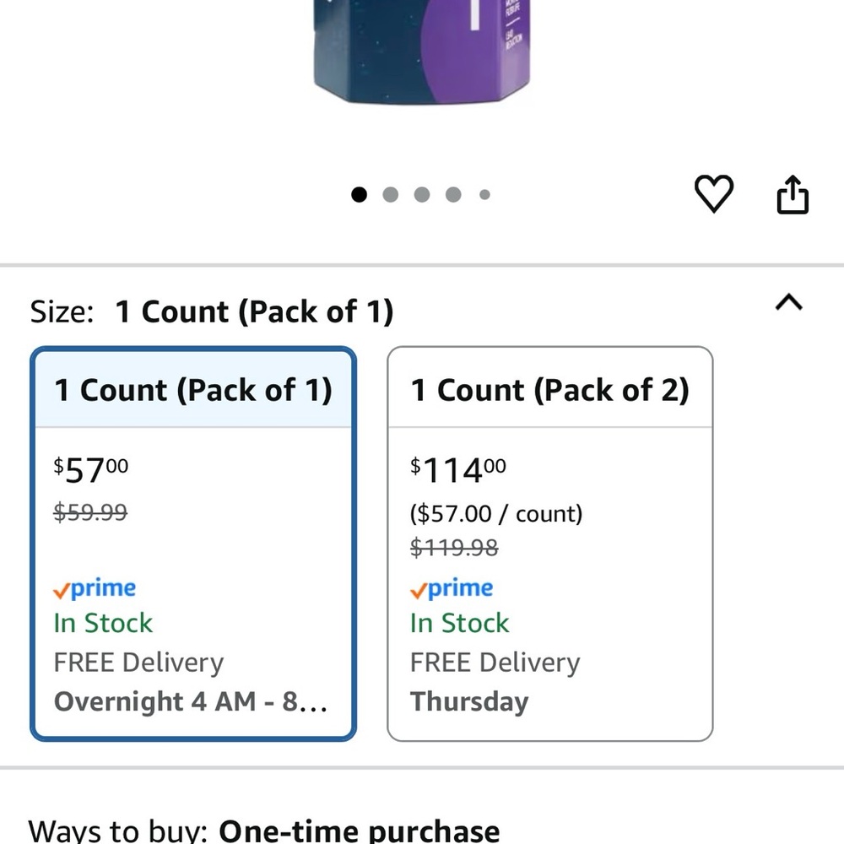
Task: Click the $114.00 price in Pack of 2
Action: point(458,470)
